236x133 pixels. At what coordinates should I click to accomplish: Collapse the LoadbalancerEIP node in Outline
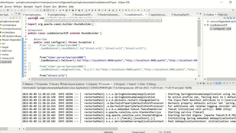205,25
